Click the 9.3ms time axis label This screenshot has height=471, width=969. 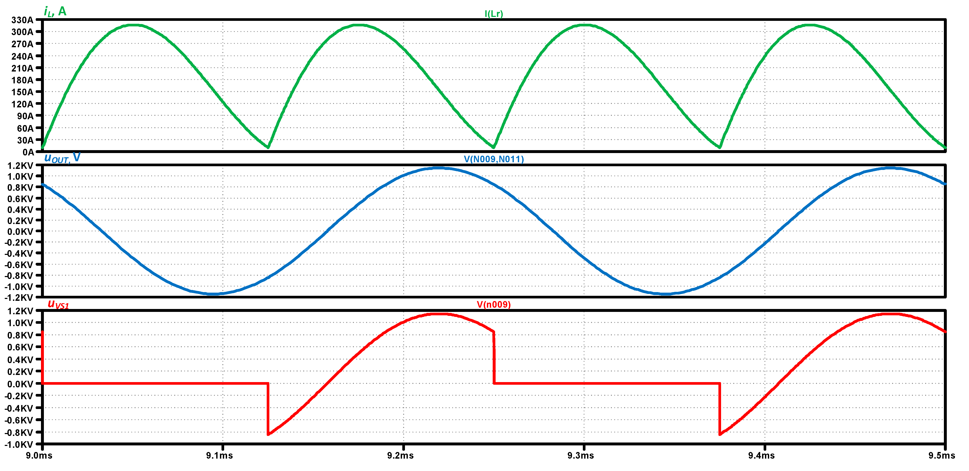(580, 456)
